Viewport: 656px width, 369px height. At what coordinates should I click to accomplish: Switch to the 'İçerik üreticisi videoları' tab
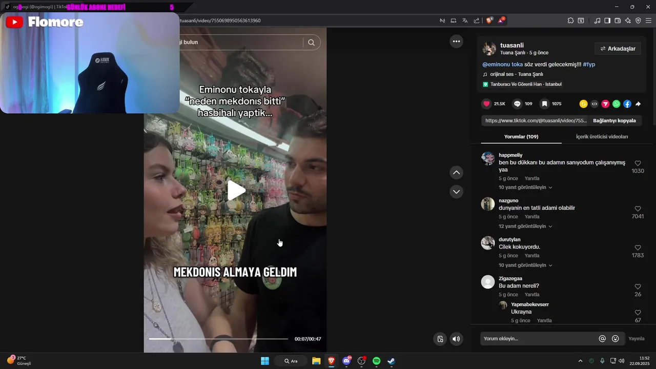602,137
